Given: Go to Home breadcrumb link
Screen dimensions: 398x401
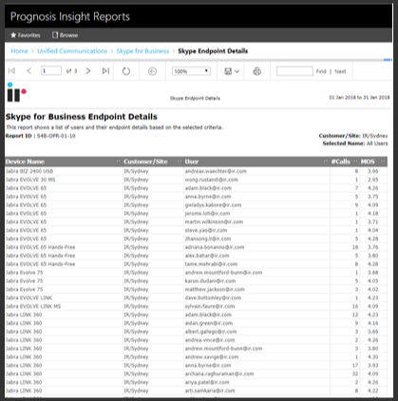Looking at the screenshot, I should (19, 51).
